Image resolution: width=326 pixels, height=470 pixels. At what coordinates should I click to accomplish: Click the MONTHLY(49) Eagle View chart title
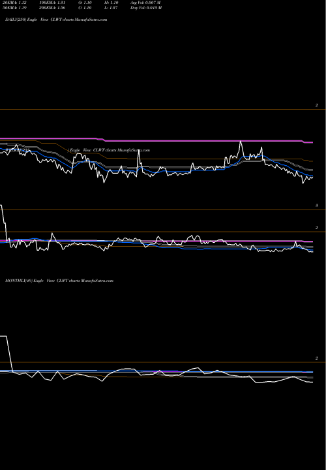[59, 281]
